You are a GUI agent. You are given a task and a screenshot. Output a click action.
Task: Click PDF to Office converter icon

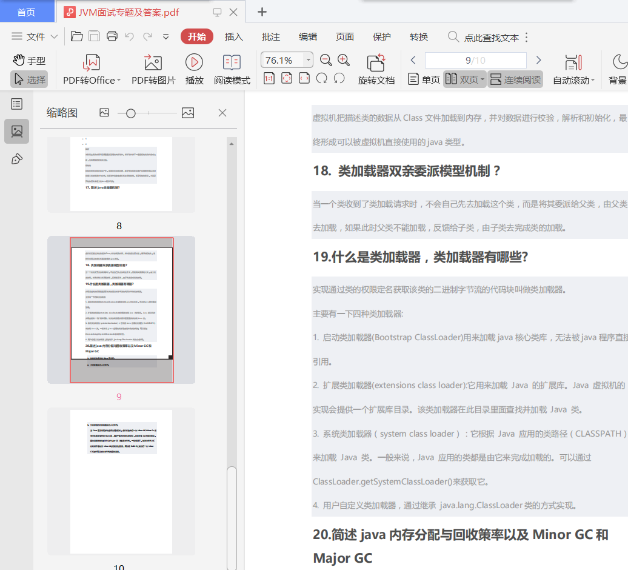point(92,62)
